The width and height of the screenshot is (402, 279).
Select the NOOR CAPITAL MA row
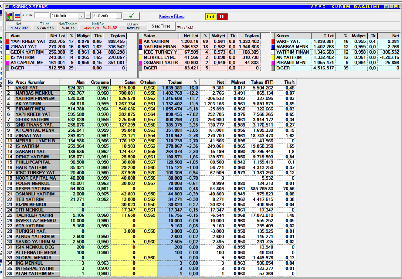[151, 178]
